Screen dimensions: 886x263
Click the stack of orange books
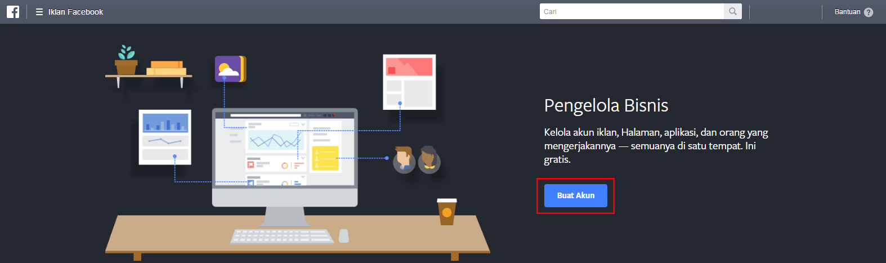coord(166,68)
